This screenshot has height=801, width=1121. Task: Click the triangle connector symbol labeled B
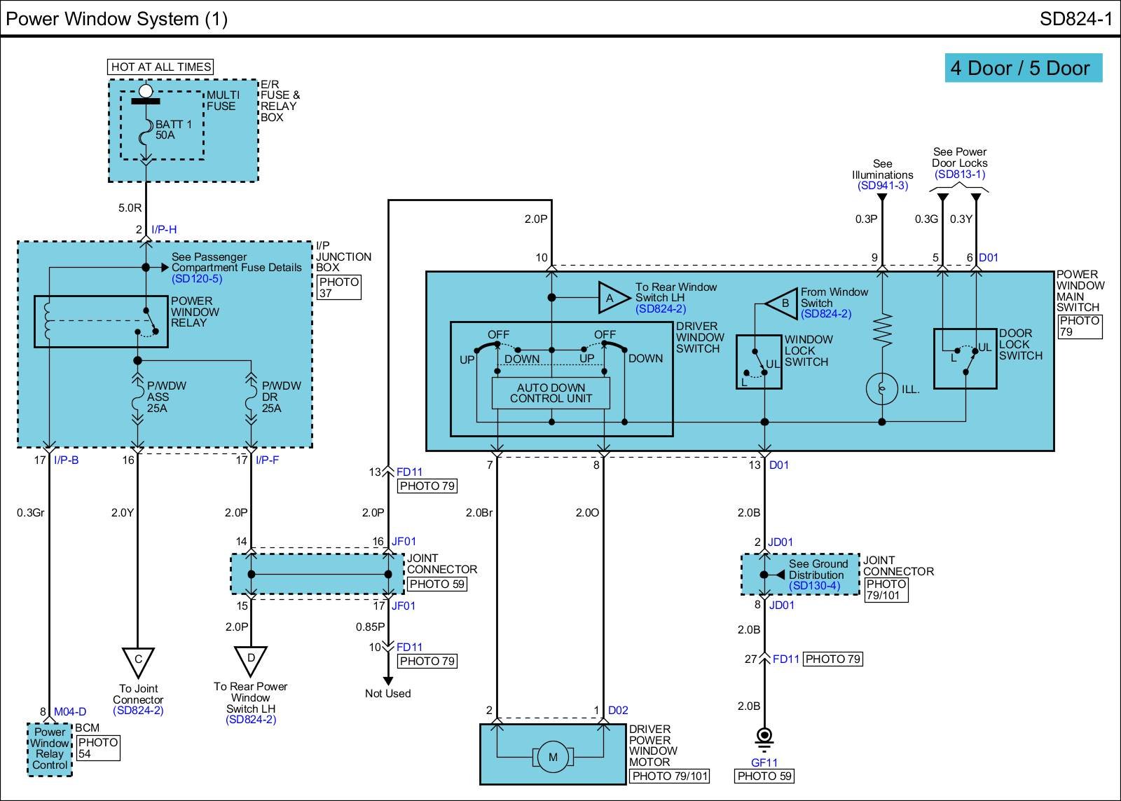[x=783, y=303]
